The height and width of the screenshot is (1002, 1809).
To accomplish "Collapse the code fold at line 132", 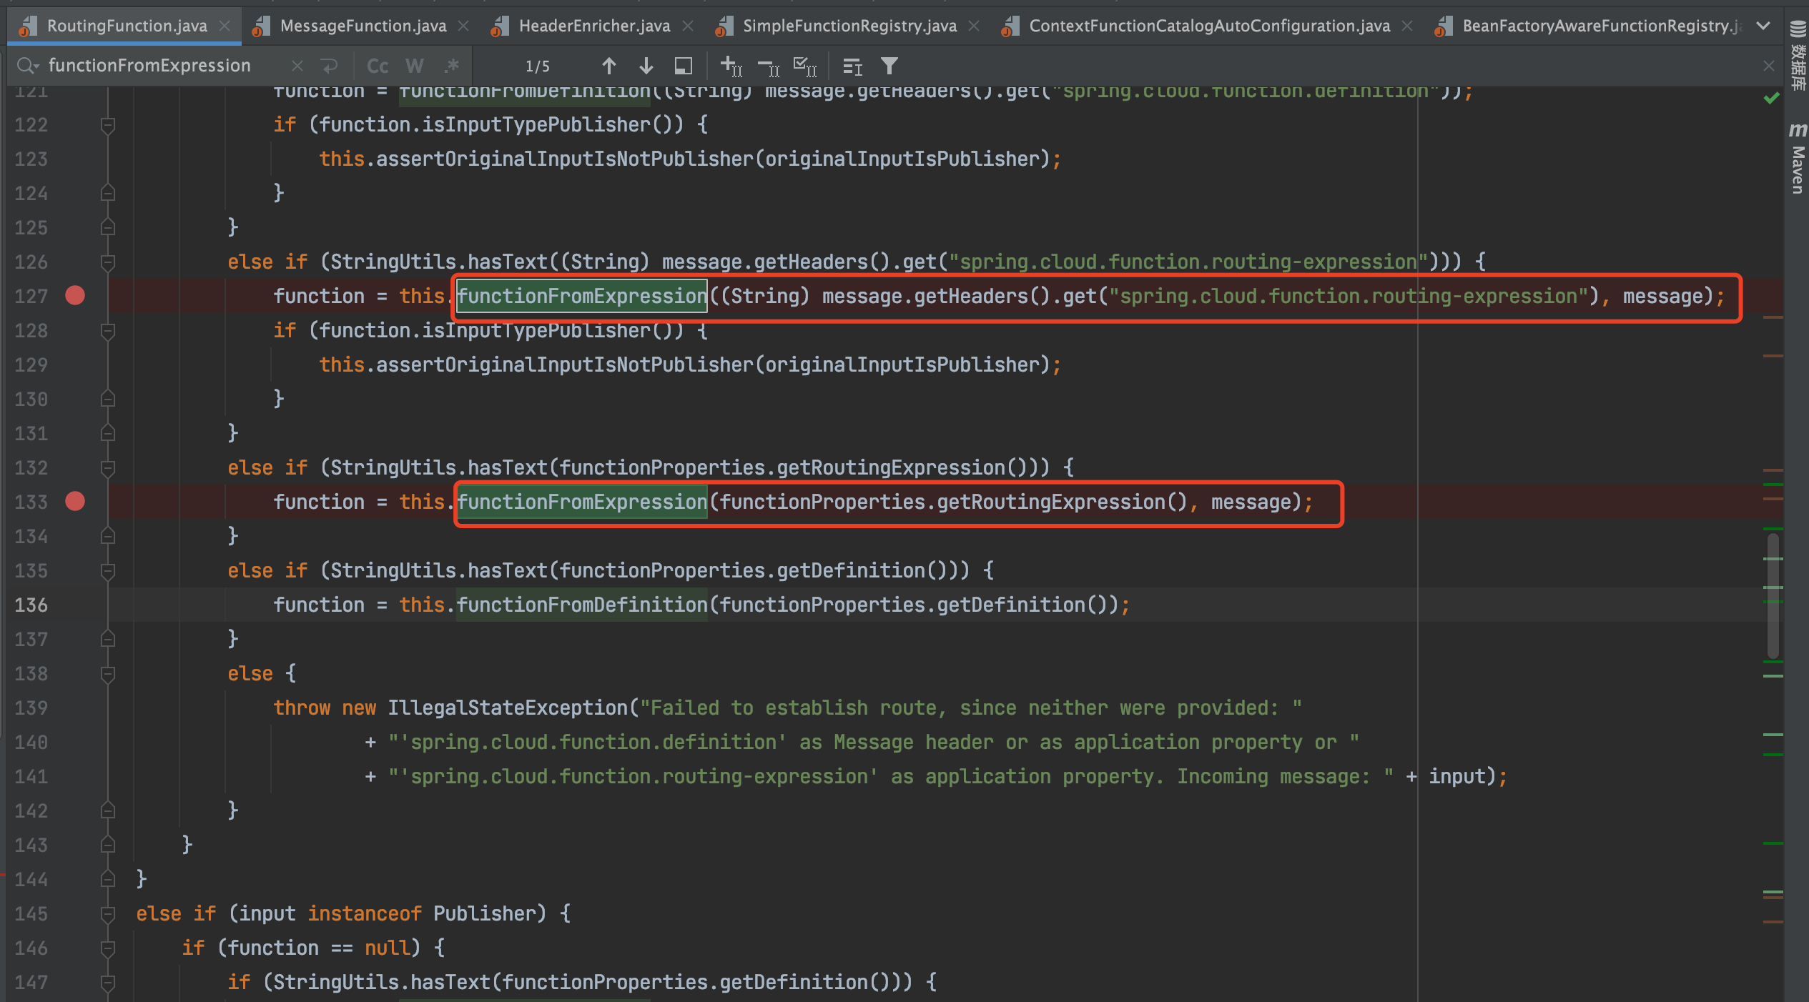I will [108, 467].
